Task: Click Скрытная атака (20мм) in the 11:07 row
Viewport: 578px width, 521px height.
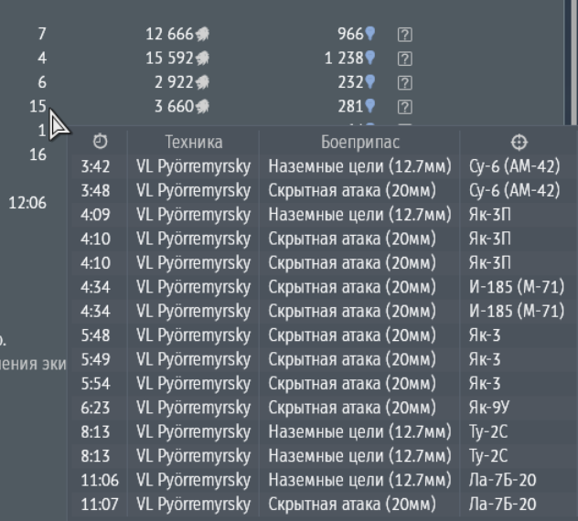Action: tap(352, 505)
